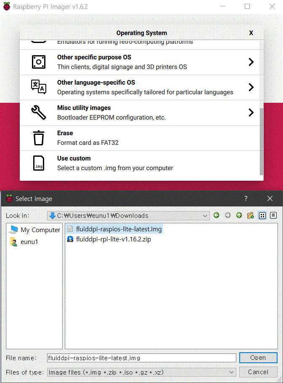
Task: Expand Other language-specific OS chevron
Action: click(251, 87)
